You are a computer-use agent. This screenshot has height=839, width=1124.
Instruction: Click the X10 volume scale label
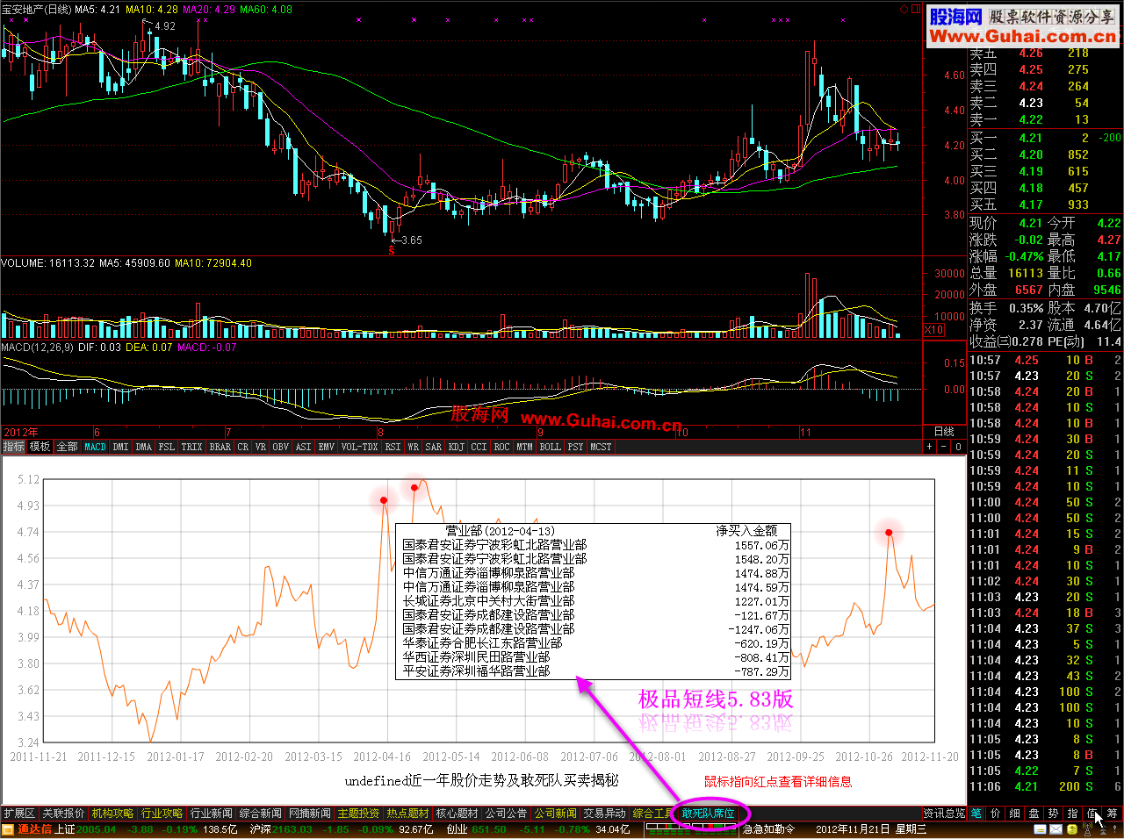tap(934, 330)
